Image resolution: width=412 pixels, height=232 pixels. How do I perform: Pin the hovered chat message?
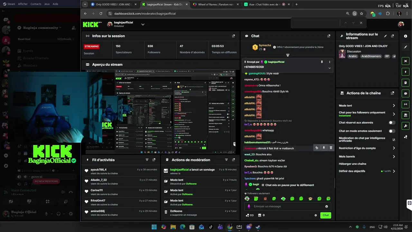pyautogui.click(x=324, y=148)
